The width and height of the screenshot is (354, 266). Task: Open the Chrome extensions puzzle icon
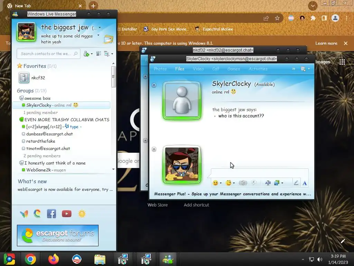tap(313, 18)
